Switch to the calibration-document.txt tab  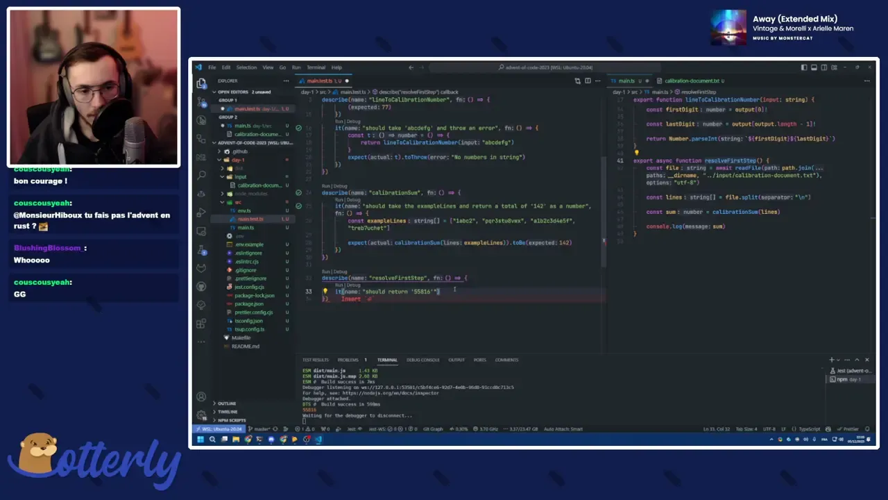(x=692, y=81)
